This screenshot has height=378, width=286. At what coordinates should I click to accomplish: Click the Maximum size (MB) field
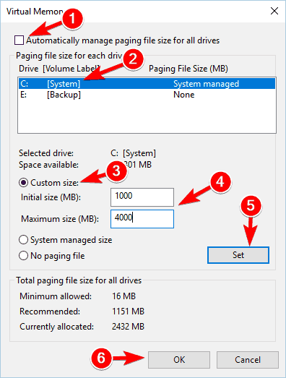pos(142,219)
